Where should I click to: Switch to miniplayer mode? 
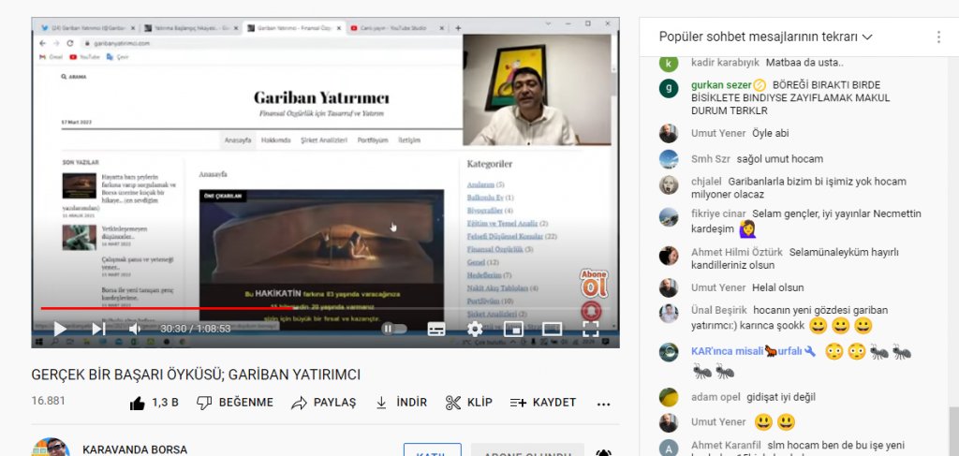tap(513, 329)
